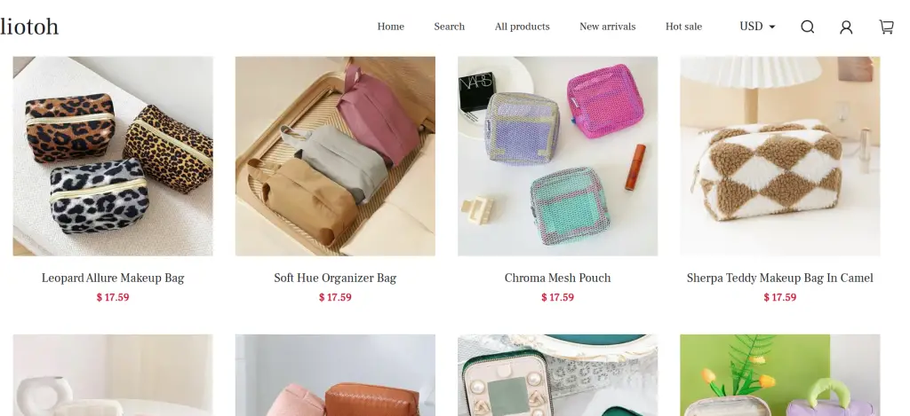
Task: View the shopping cart icon
Action: pos(886,27)
